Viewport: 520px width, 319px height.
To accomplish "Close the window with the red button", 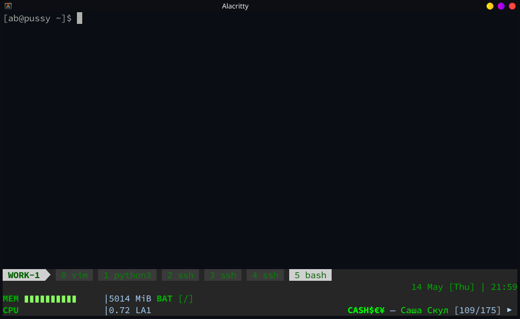I will 512,6.
